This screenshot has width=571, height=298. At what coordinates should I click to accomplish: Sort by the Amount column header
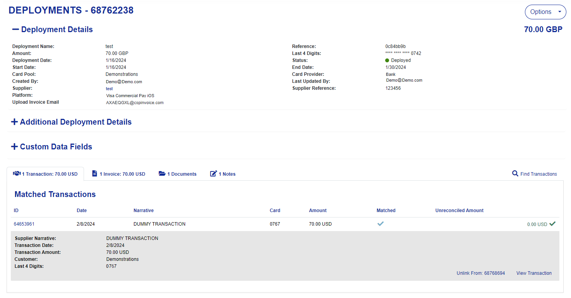click(318, 211)
